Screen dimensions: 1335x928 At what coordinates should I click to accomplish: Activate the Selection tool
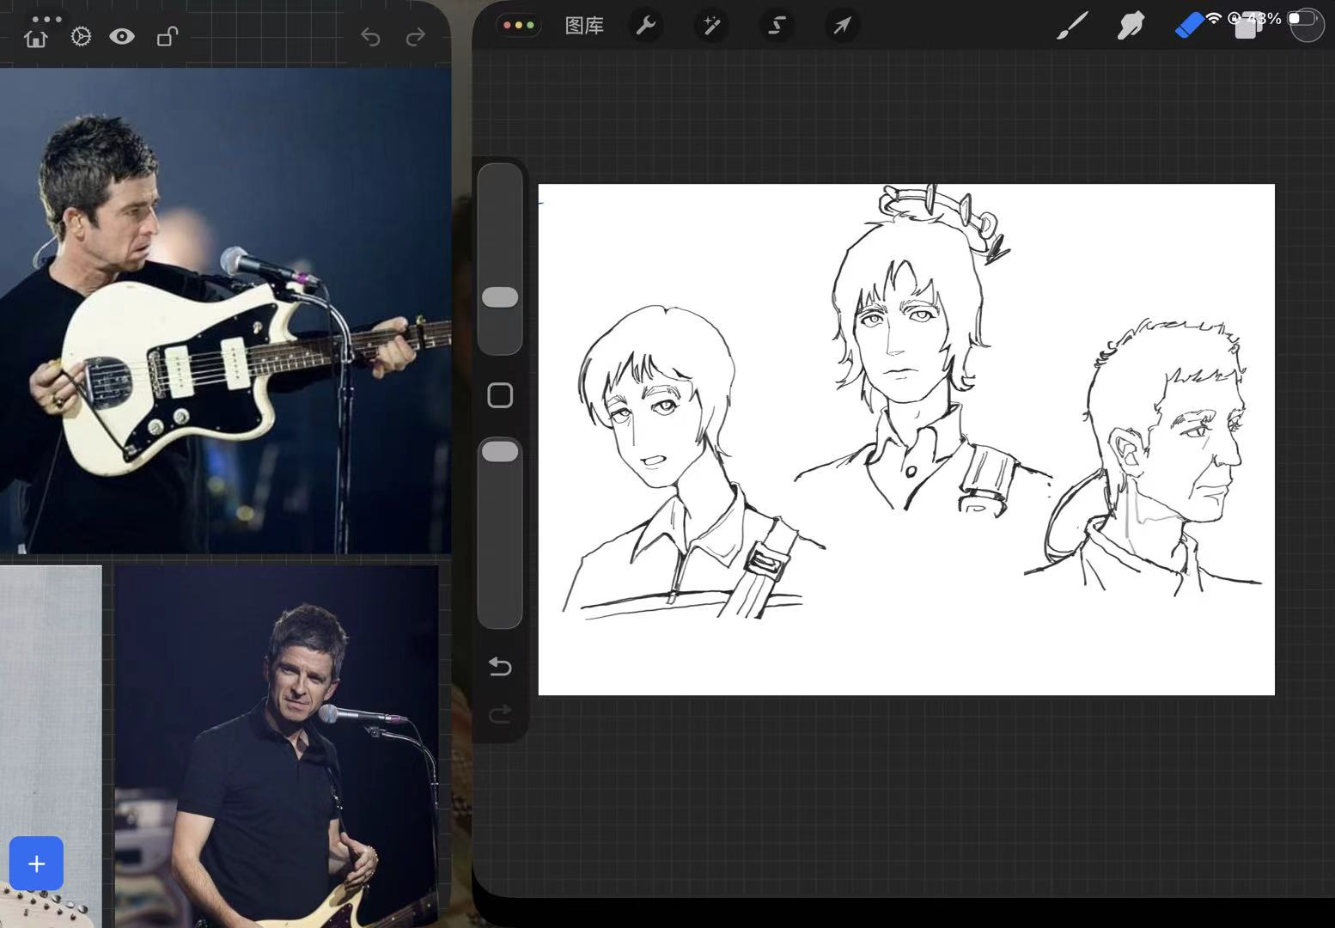click(777, 26)
